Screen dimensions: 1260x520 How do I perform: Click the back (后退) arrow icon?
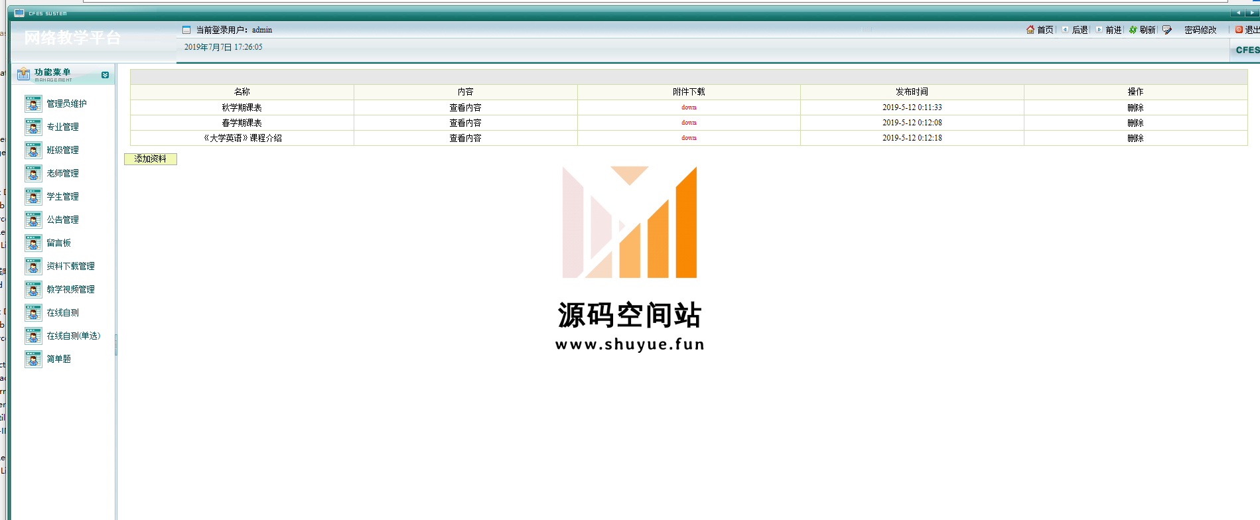point(1065,30)
